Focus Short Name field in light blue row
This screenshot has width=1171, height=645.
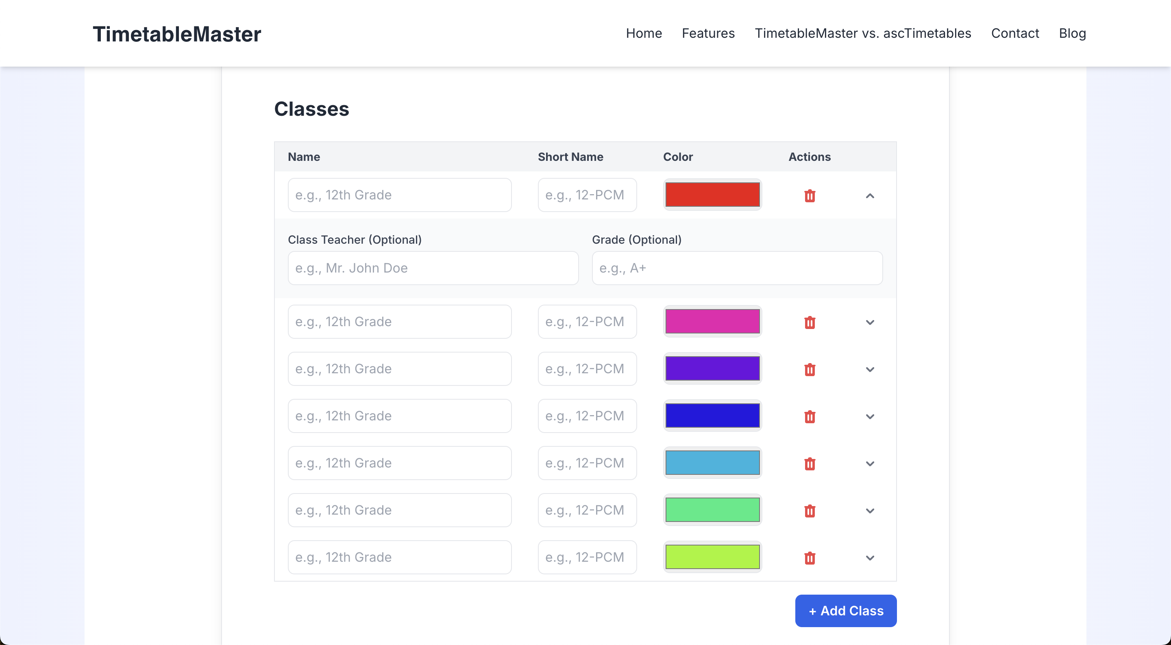click(587, 463)
